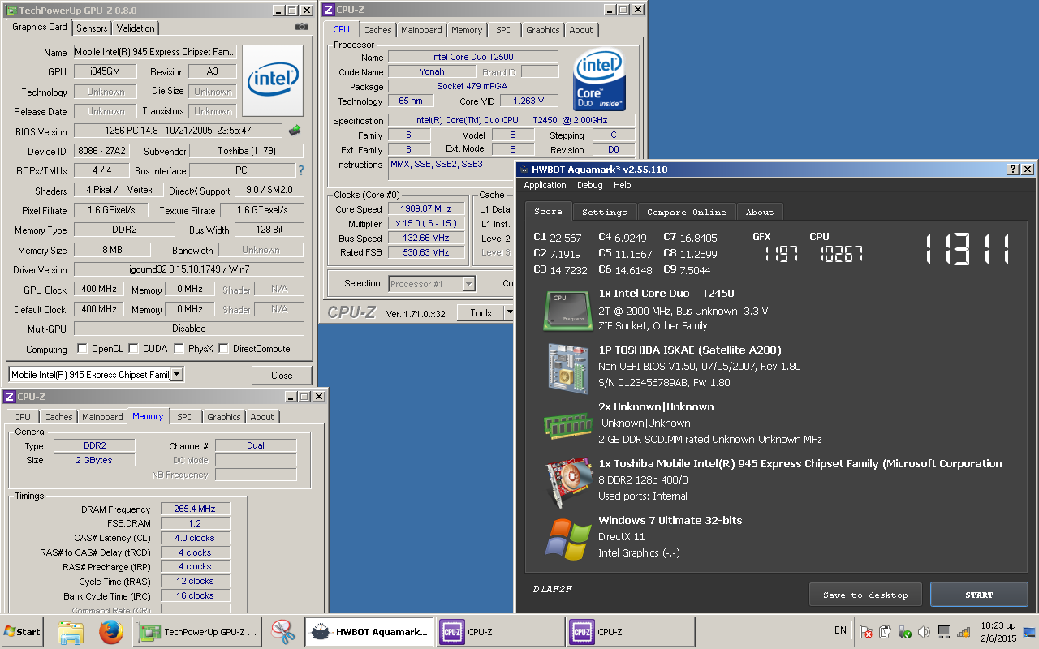Launch Firefox from the taskbar
Viewport: 1039px width, 649px height.
click(110, 632)
